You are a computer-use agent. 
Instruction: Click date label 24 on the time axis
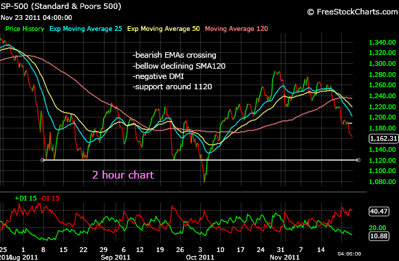(261, 250)
